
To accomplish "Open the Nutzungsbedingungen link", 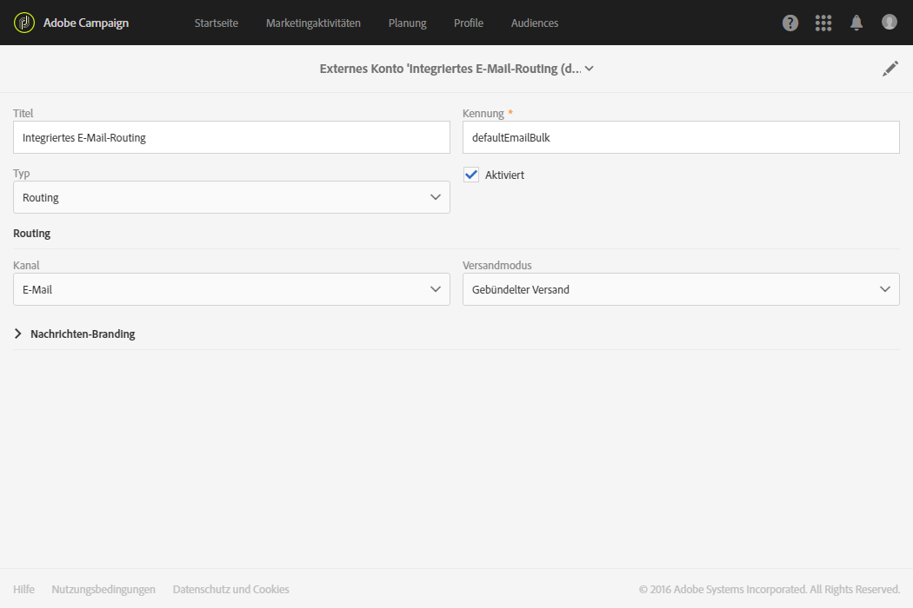I will [x=103, y=589].
